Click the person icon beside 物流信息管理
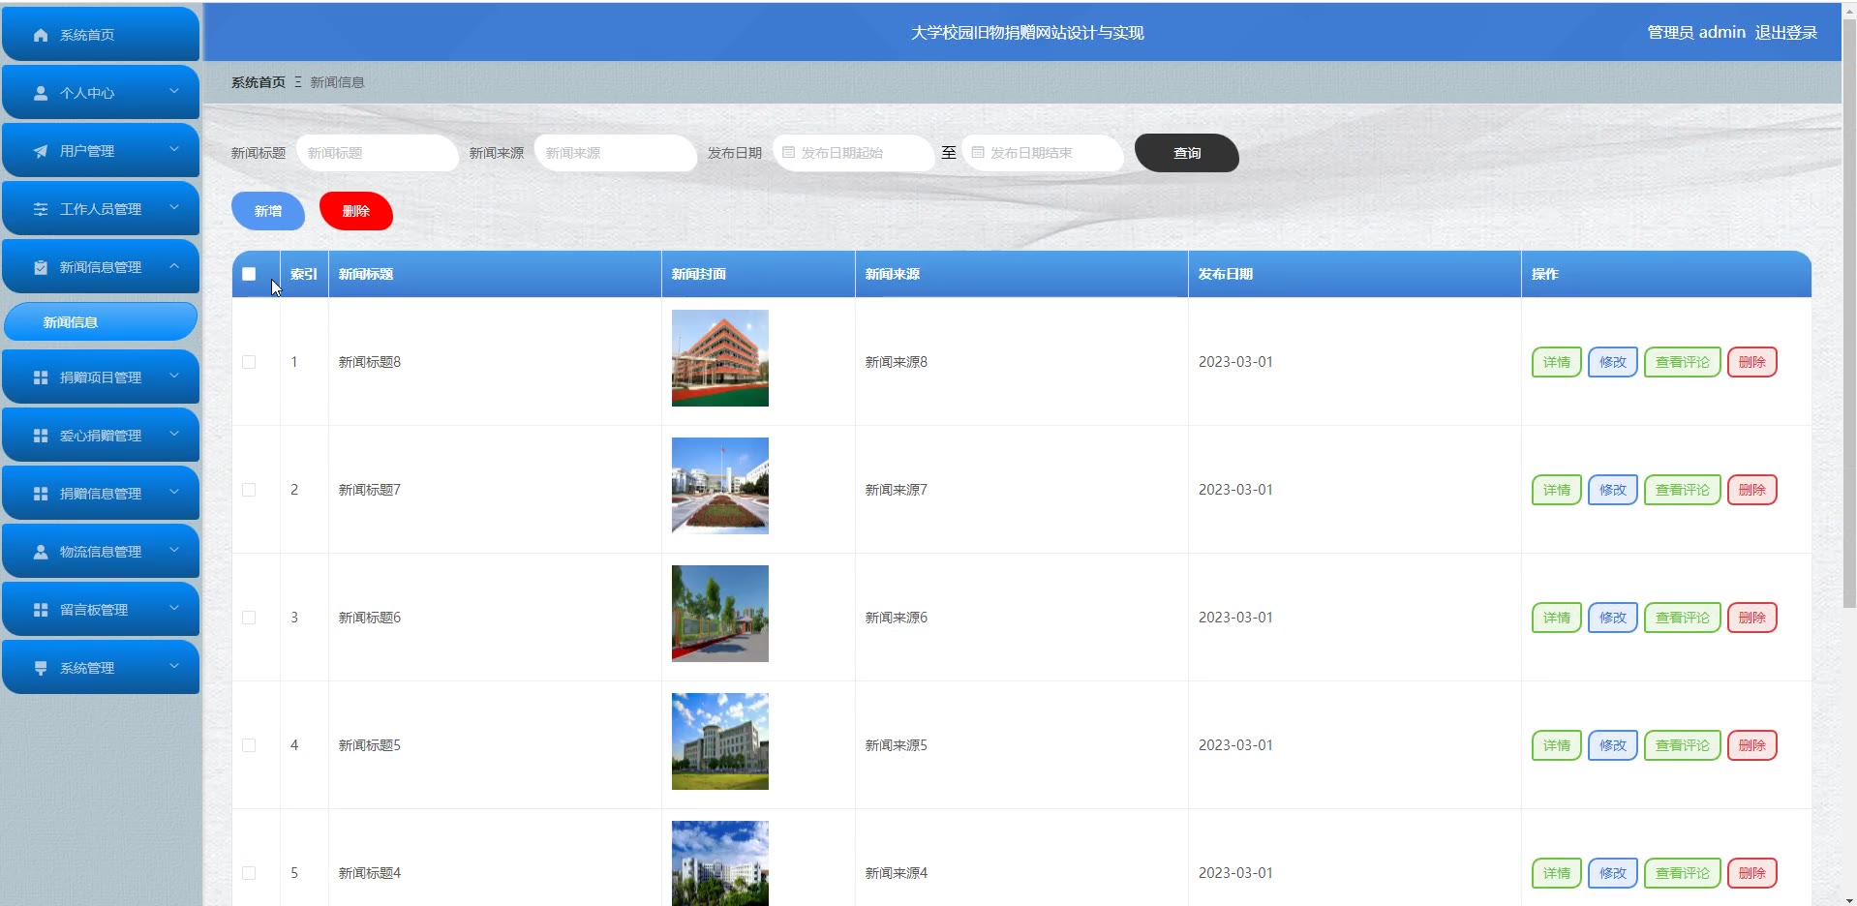 point(41,552)
